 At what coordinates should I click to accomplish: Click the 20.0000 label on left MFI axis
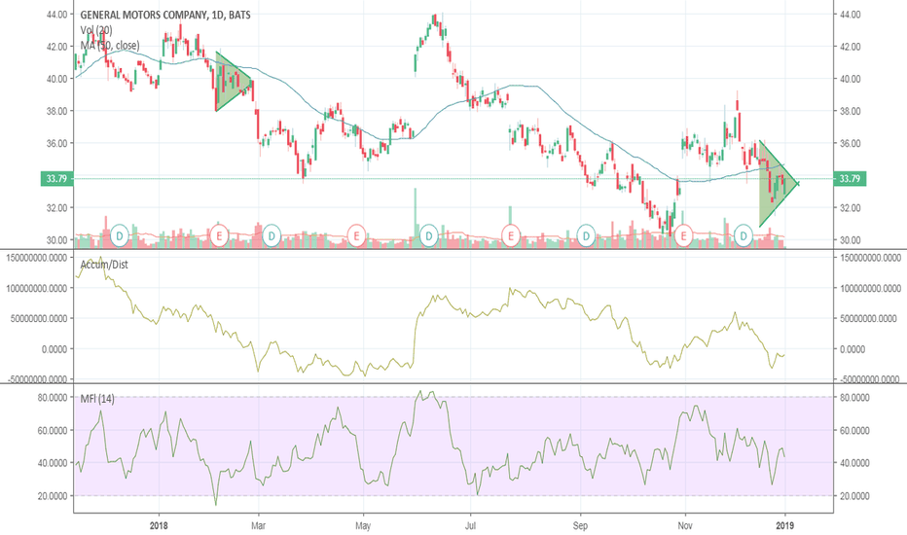coord(52,496)
